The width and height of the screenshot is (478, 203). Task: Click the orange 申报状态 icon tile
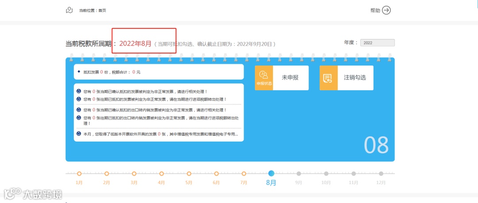click(264, 78)
